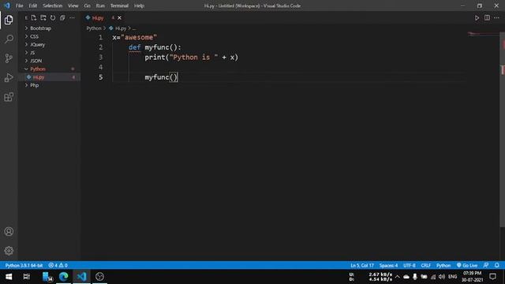Click Hi.py in the breadcrumb path
Screen dimensions: 505x284
pos(121,28)
